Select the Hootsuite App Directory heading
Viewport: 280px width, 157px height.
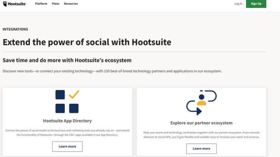(x=67, y=121)
